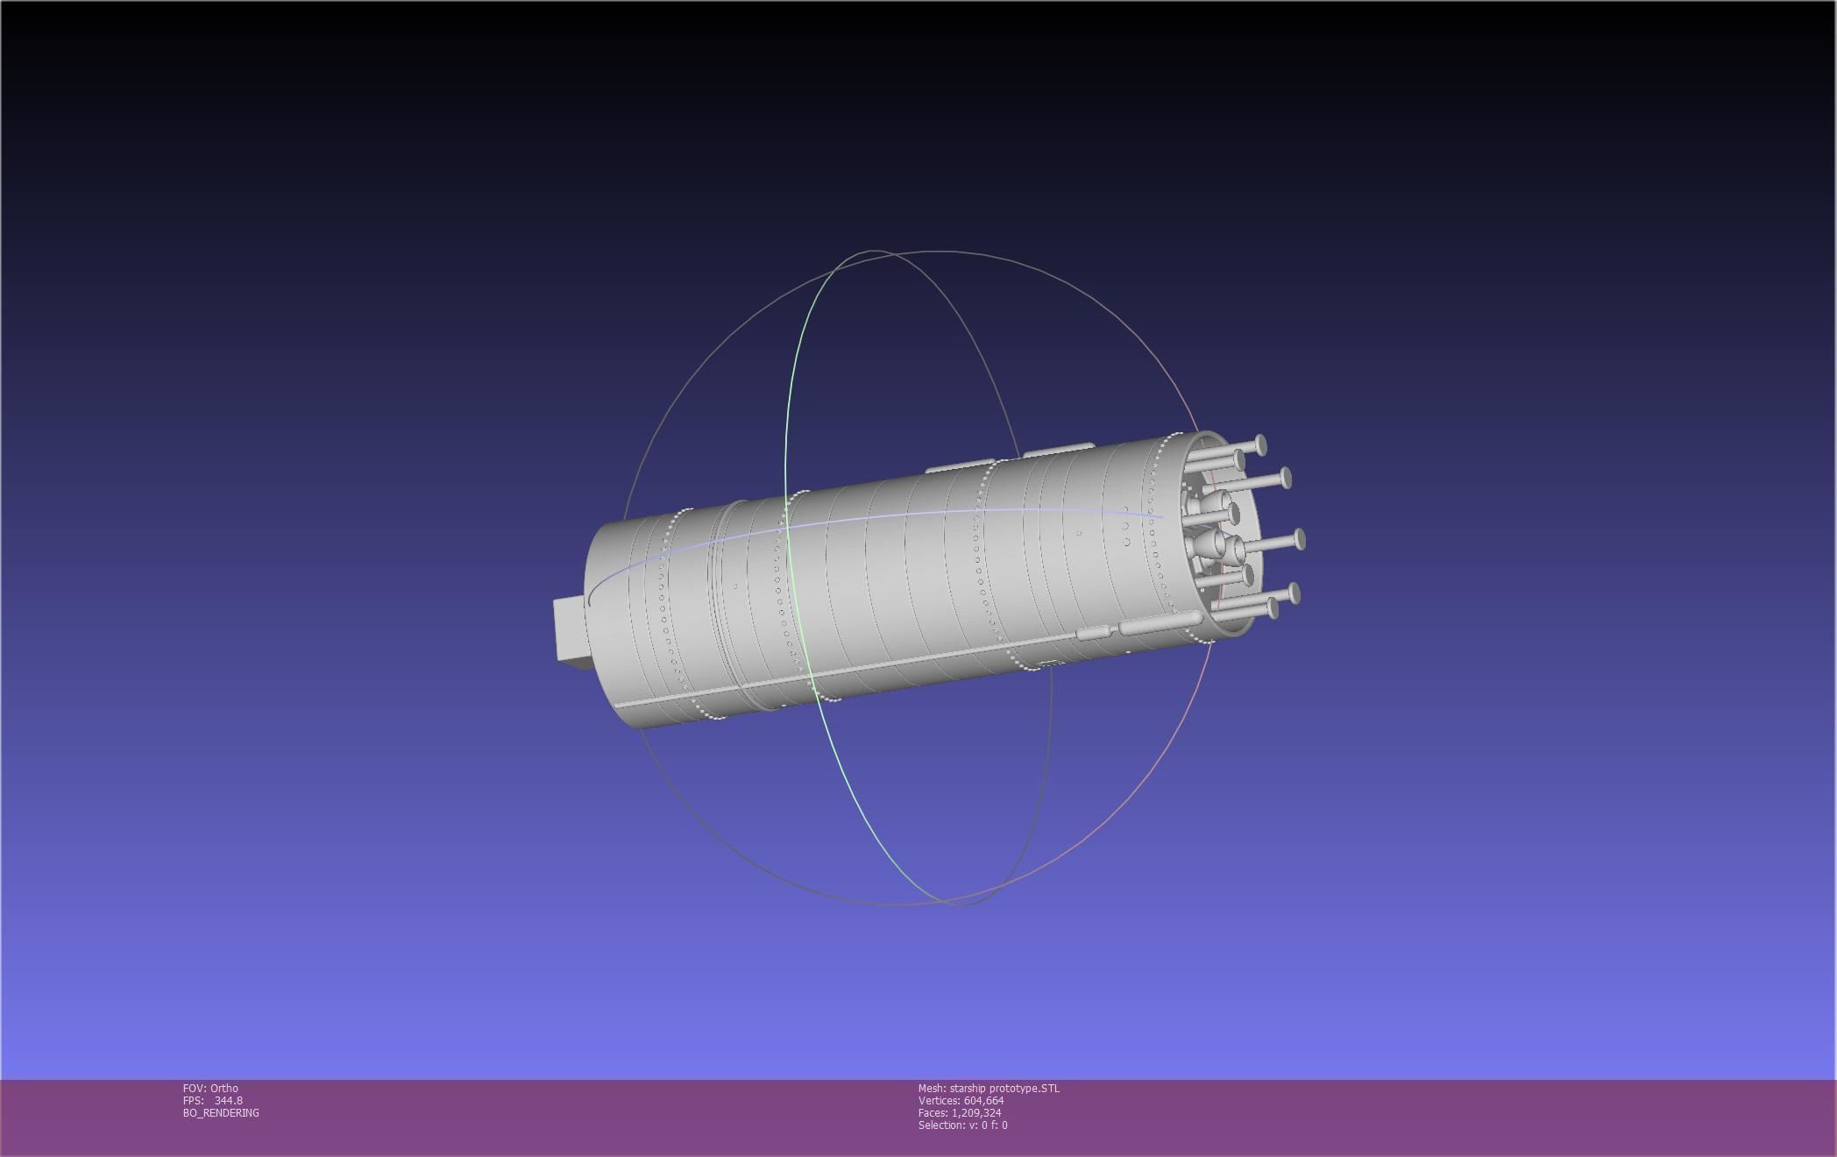This screenshot has width=1837, height=1157.
Task: Click the 'Vertices: 604,664' count
Action: (961, 1100)
